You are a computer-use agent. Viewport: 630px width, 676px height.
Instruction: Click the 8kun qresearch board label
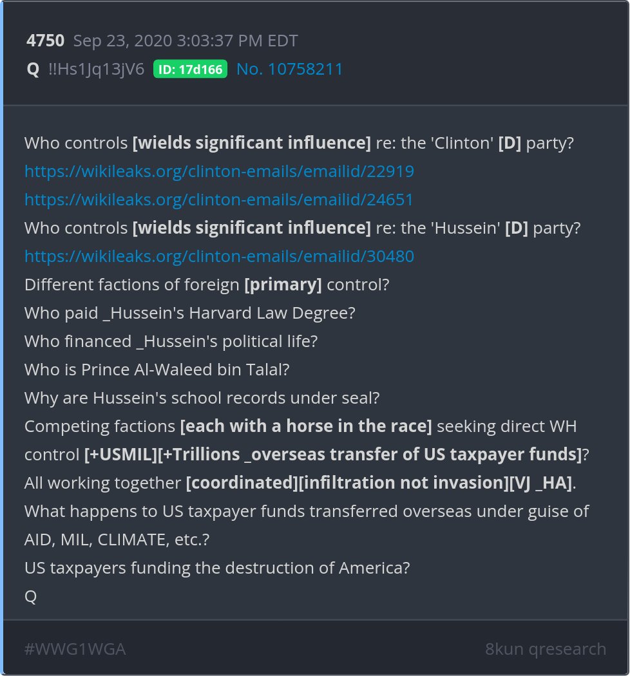546,649
